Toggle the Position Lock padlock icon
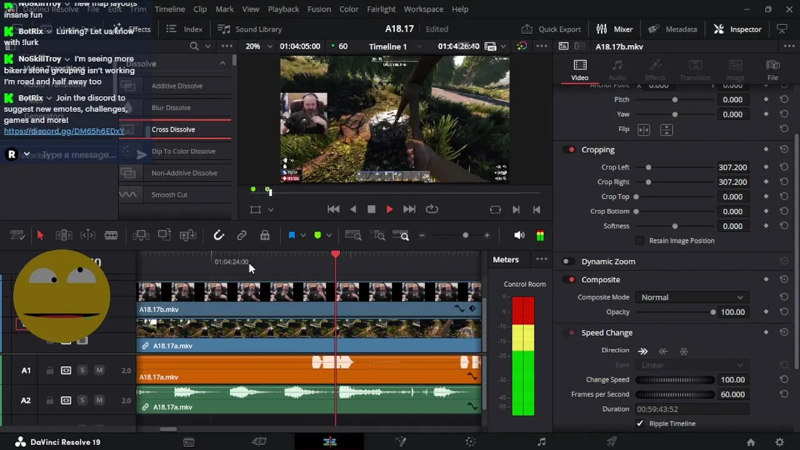 coord(265,235)
